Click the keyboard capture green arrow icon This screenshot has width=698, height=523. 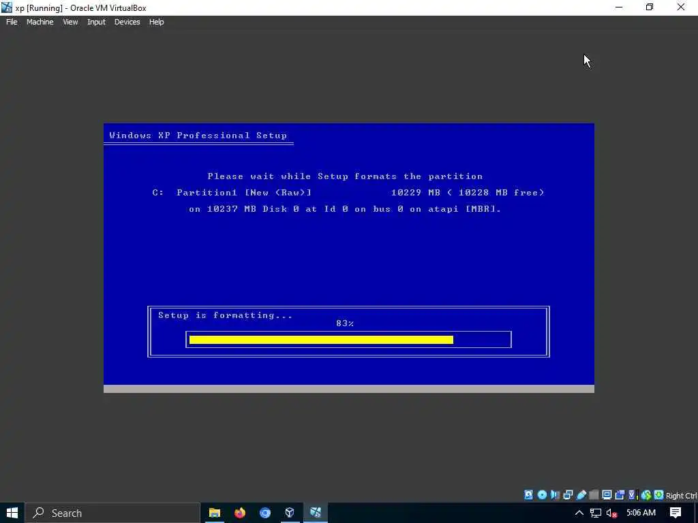(x=659, y=495)
